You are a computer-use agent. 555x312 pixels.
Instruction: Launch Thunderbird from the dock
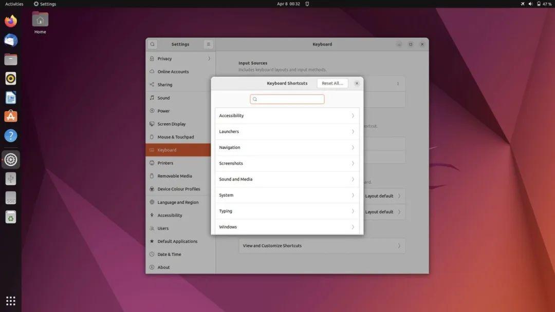[10, 40]
